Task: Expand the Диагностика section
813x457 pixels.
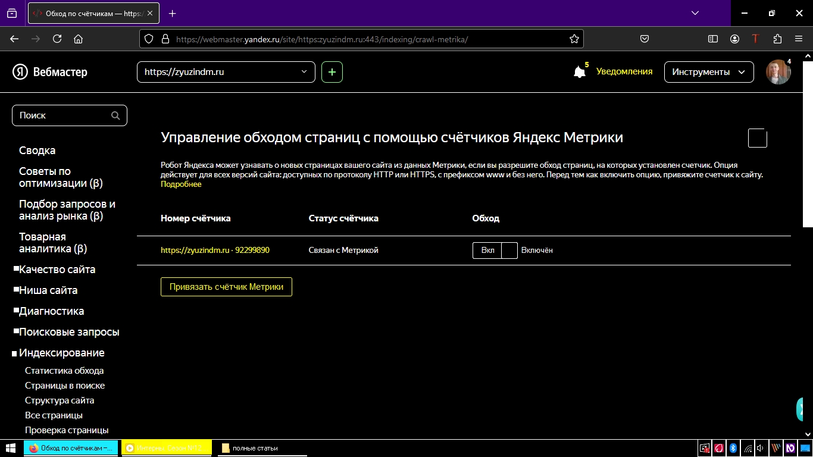Action: coord(51,311)
